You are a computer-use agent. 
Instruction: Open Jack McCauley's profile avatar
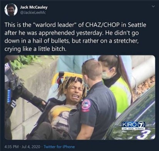coord(11,10)
